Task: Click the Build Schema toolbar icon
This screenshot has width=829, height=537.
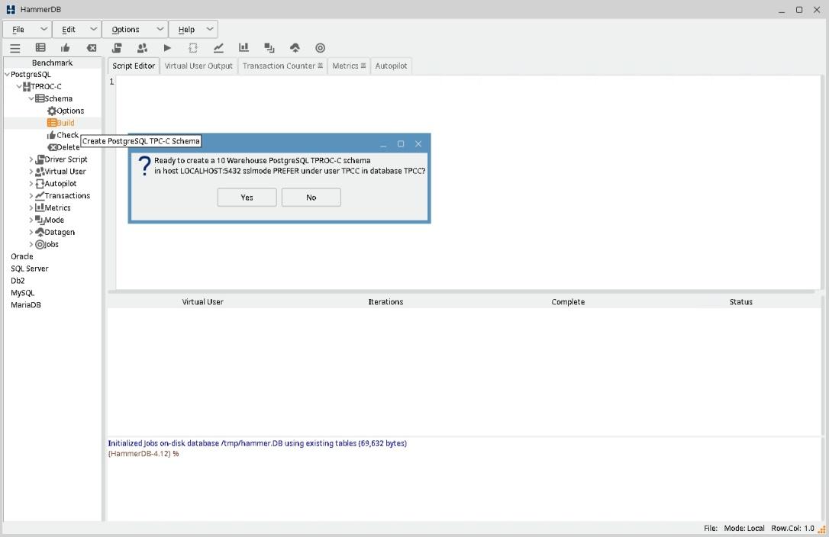Action: 40,47
